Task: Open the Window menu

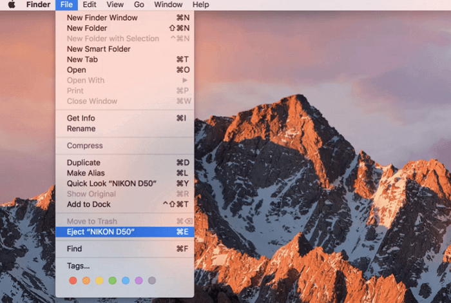Action: [x=168, y=5]
